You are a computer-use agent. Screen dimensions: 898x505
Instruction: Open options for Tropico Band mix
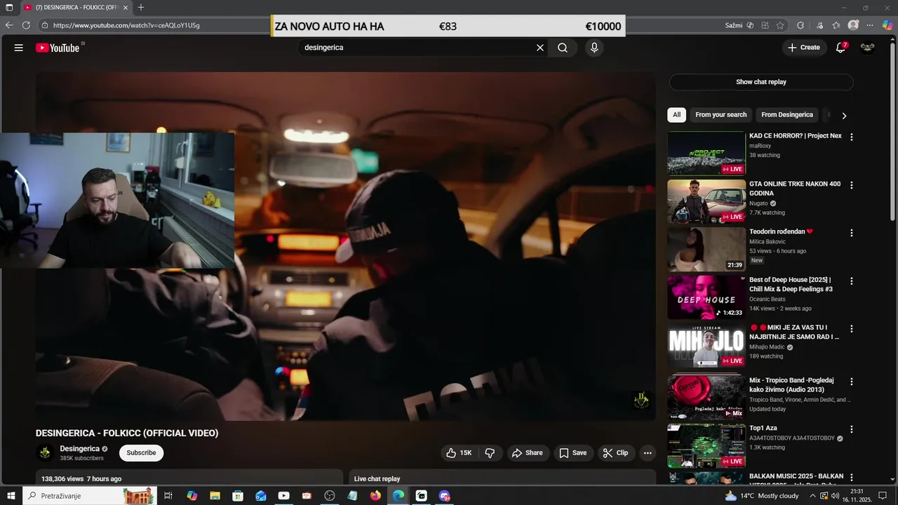pyautogui.click(x=852, y=382)
